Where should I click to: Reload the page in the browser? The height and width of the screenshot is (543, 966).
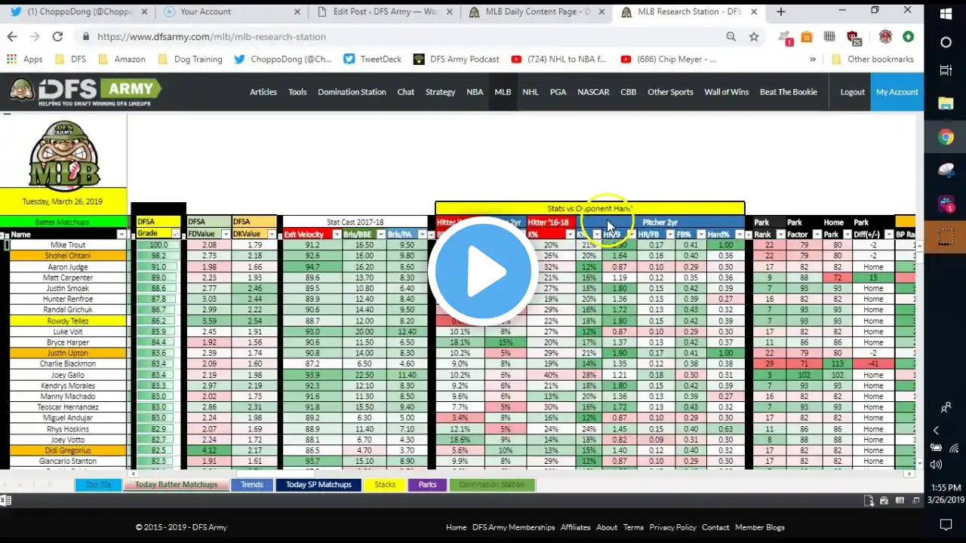click(x=57, y=36)
